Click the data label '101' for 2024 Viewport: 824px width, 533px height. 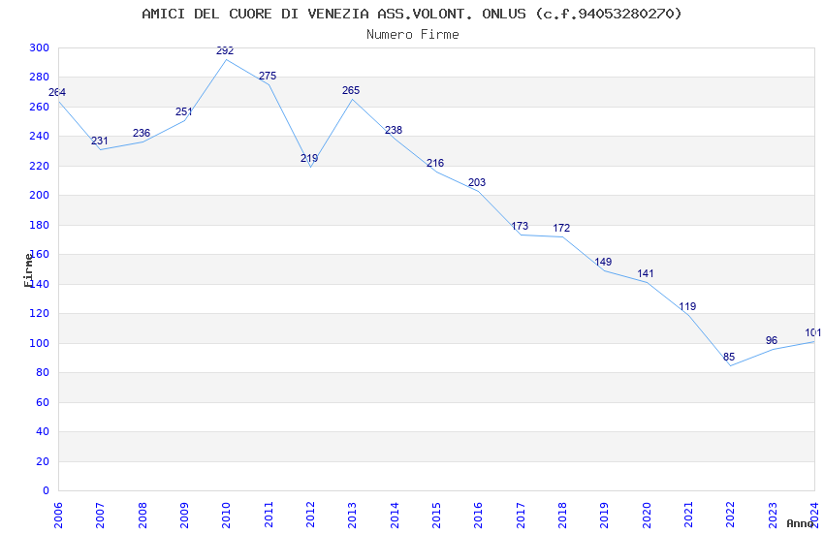click(x=813, y=333)
